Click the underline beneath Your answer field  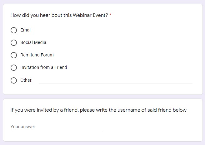tap(57, 131)
